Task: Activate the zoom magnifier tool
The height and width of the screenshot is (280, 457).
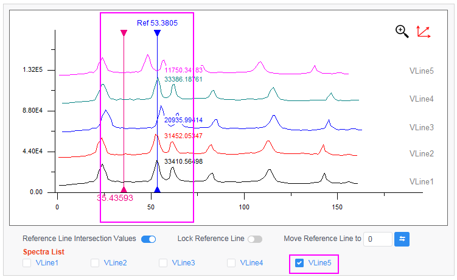Action: pyautogui.click(x=402, y=32)
